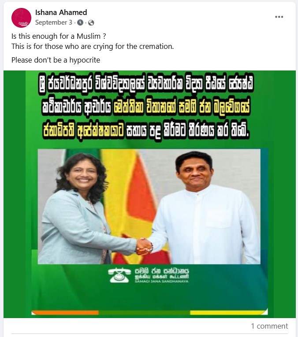
Task: Click the "Is this enough for a Muslim ?" text
Action: (59, 36)
